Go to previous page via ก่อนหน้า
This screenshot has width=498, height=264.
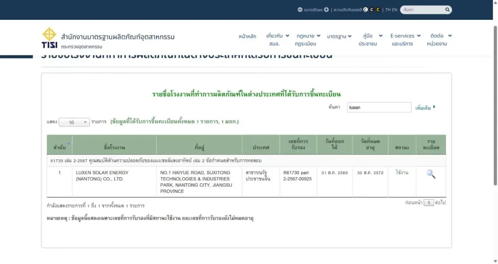[414, 202]
